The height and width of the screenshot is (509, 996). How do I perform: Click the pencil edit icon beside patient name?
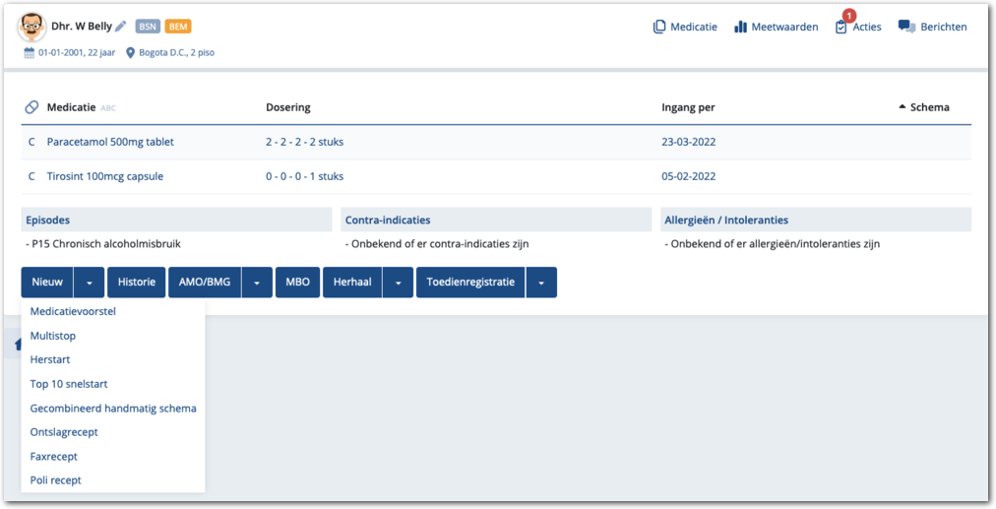[121, 27]
